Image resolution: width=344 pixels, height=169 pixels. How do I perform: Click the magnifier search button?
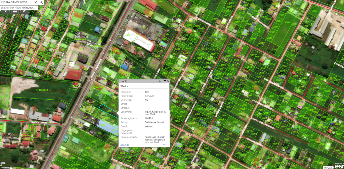tap(41, 2)
